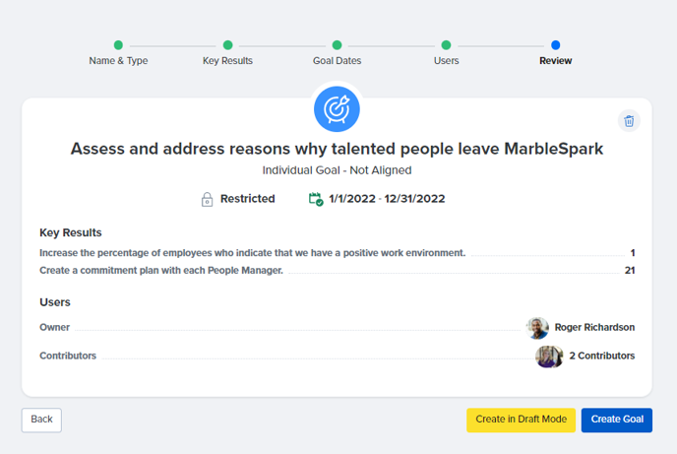This screenshot has width=677, height=454.
Task: Select the Goal Dates step dot
Action: pos(337,45)
